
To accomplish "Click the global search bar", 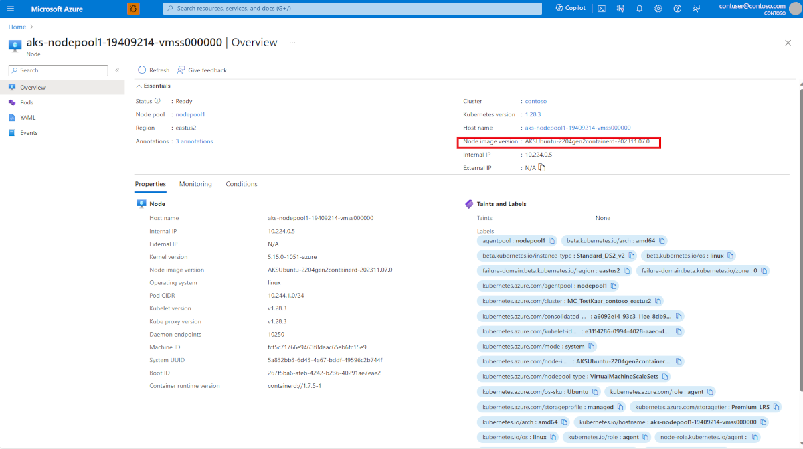I will pyautogui.click(x=351, y=9).
